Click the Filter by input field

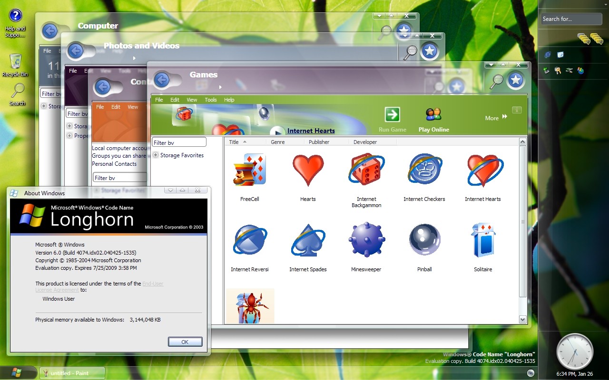(x=178, y=142)
